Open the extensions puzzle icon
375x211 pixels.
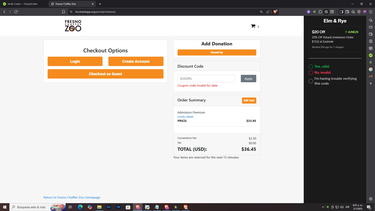[x=320, y=12]
